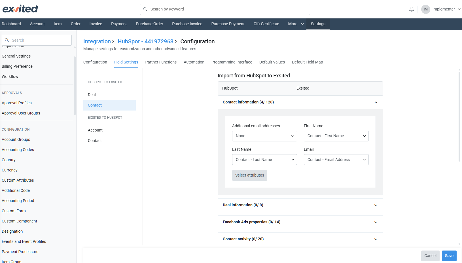Image resolution: width=462 pixels, height=263 pixels.
Task: Open the notifications bell
Action: point(412,9)
